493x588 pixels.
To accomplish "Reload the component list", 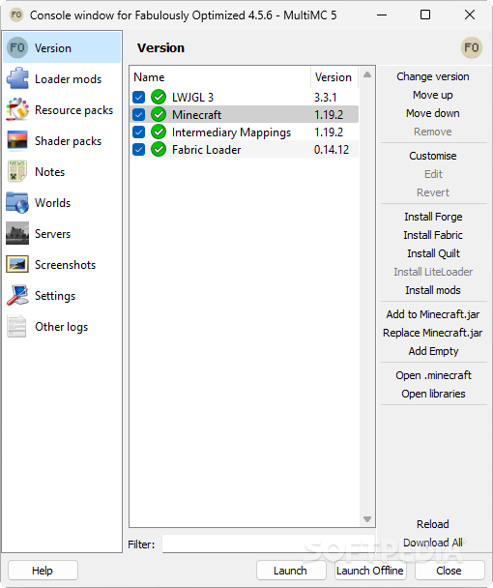I will click(433, 524).
